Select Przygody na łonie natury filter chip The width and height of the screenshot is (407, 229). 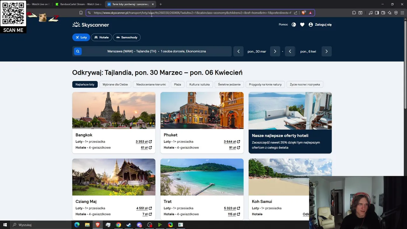(265, 85)
